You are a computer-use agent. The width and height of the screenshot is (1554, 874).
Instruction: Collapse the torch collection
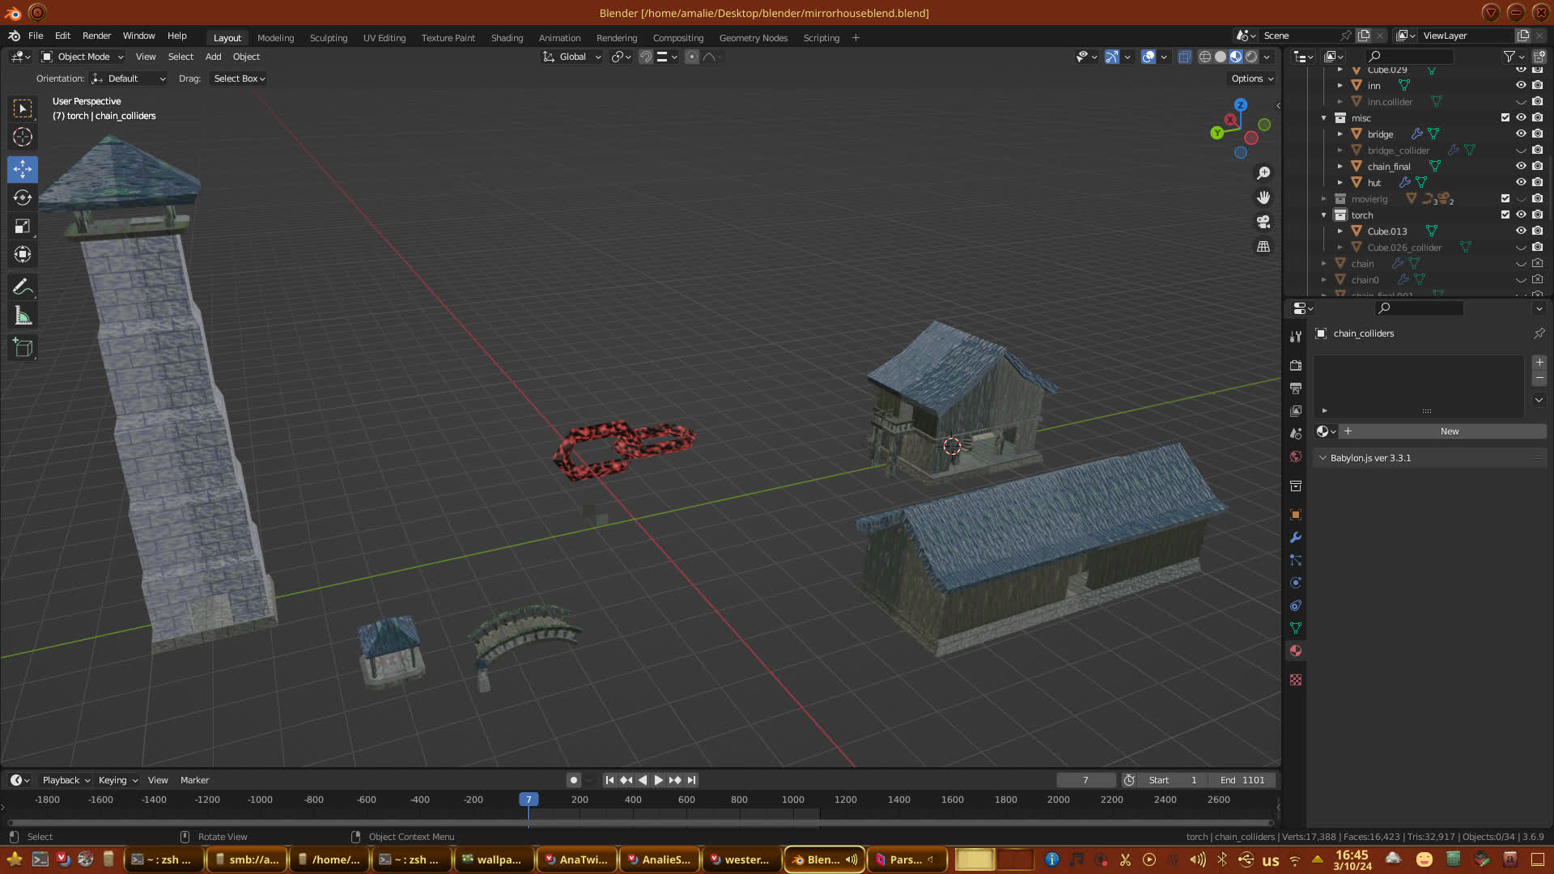pyautogui.click(x=1324, y=215)
